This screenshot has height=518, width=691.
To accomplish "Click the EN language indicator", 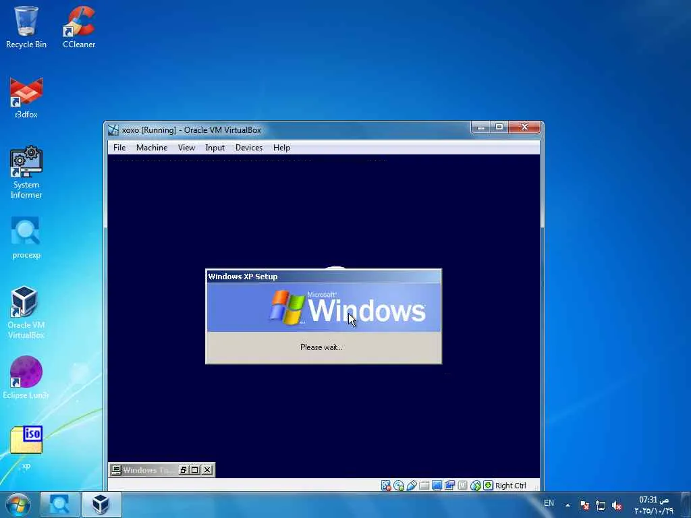I will (549, 503).
